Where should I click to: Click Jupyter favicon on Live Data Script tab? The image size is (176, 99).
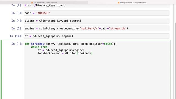(32, 2)
